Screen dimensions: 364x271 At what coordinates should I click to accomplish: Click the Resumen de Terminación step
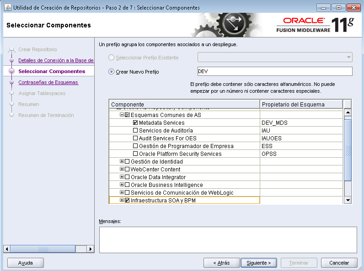pyautogui.click(x=46, y=115)
